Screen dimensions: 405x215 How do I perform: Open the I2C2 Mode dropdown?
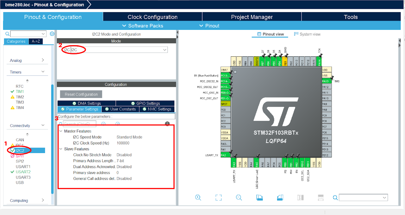(164, 50)
